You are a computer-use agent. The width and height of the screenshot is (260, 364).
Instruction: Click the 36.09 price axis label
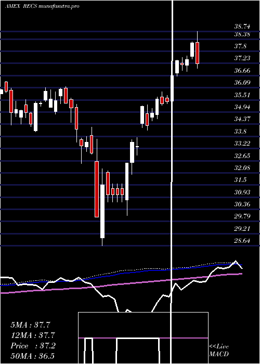coord(242,83)
